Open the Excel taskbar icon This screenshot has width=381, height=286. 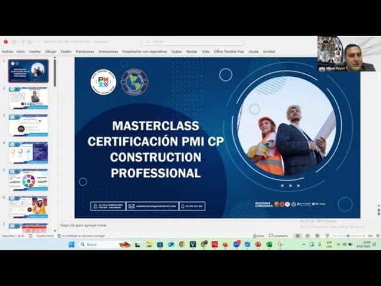269,244
